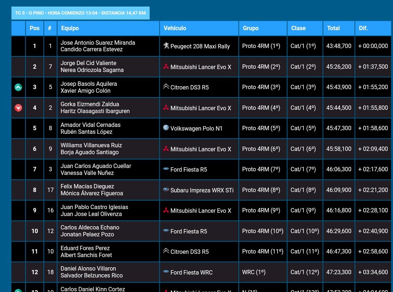Image resolution: width=393 pixels, height=292 pixels.
Task: Click vehicle text Subaru Impreza WRX STi
Action: (x=202, y=190)
